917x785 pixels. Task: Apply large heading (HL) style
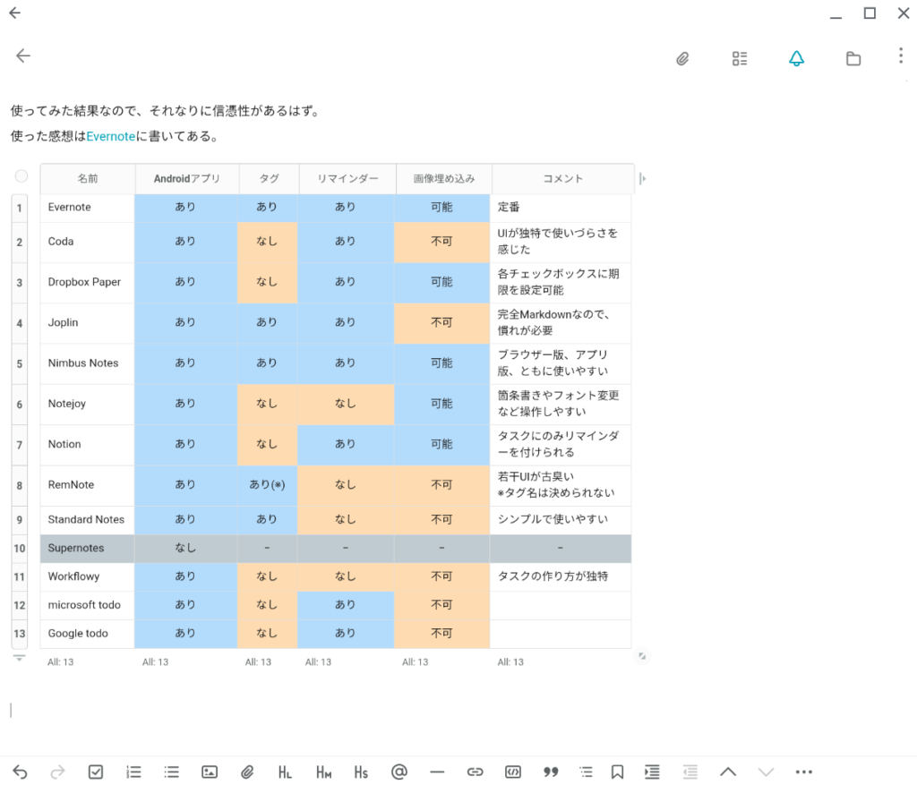(285, 772)
